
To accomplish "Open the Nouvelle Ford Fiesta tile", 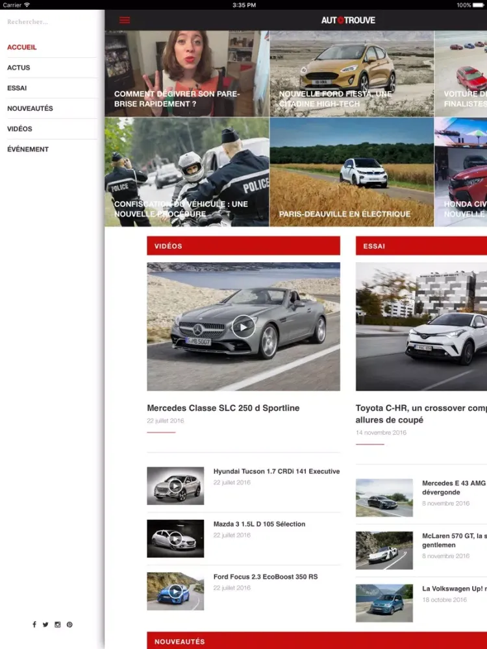I will (351, 73).
